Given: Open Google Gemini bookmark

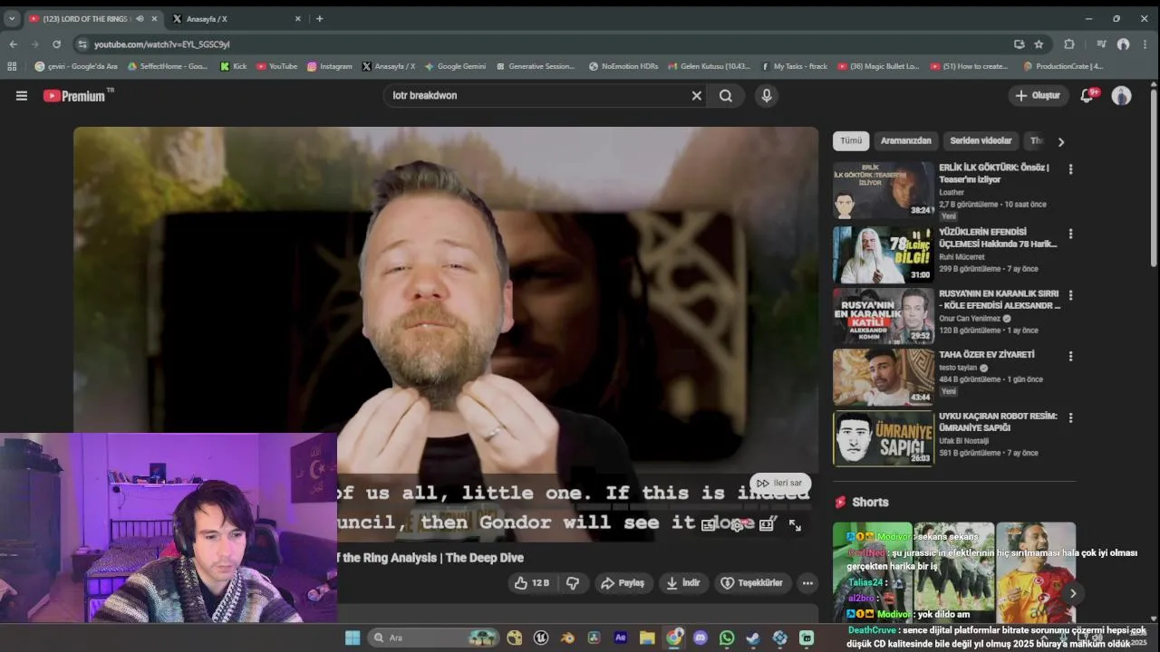Looking at the screenshot, I should coord(455,66).
